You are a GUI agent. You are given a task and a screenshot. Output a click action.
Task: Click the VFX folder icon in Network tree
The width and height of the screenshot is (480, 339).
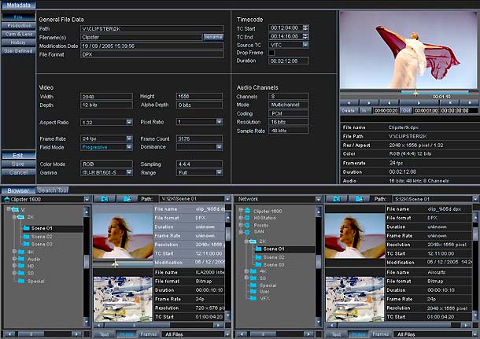[x=253, y=298]
